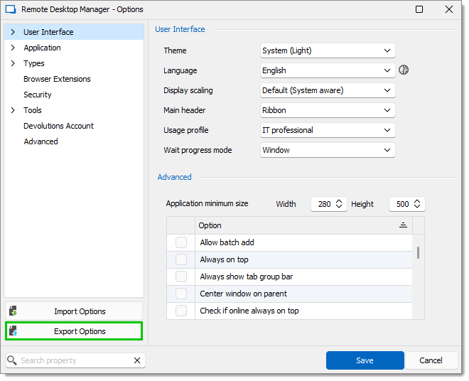Viewport: 469px width, 381px height.
Task: Click the Search property input field
Action: [76, 360]
